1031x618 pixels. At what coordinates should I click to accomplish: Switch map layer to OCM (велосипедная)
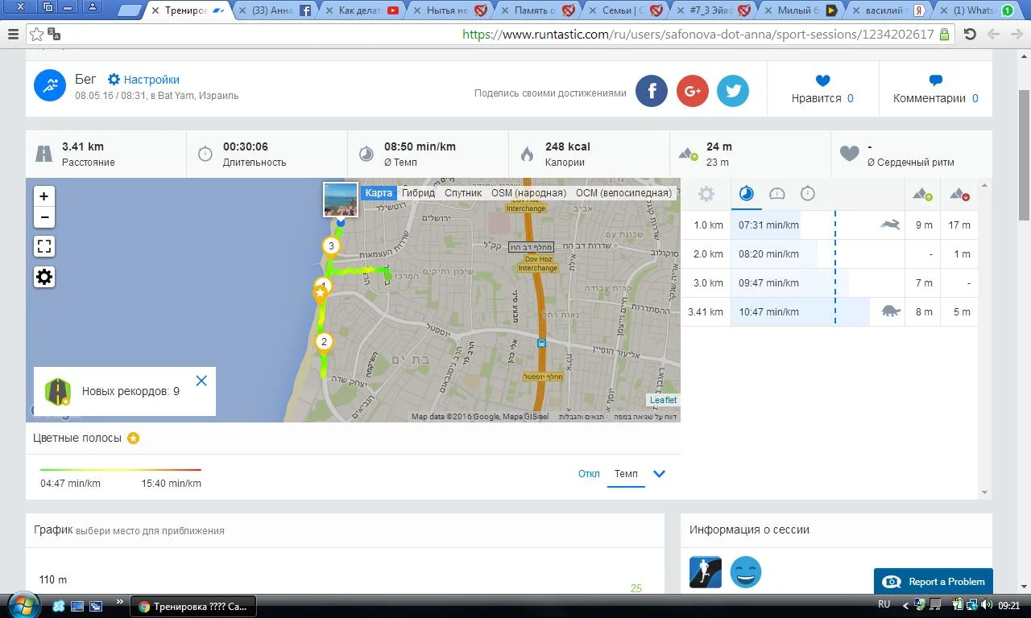[623, 193]
